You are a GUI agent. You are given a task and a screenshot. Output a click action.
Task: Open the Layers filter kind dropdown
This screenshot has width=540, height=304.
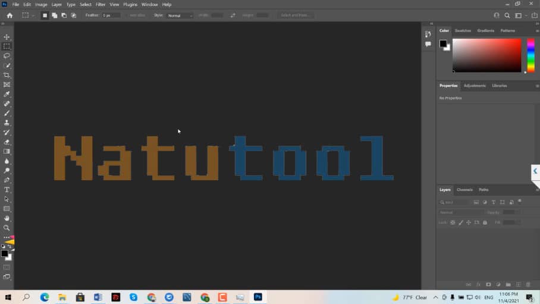click(x=454, y=202)
